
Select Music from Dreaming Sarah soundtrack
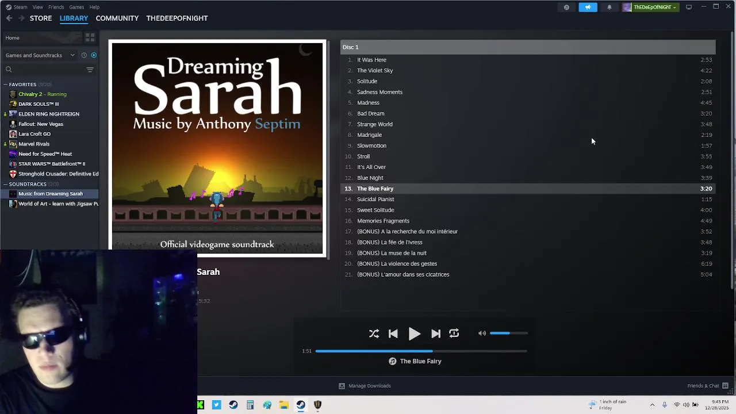point(49,194)
